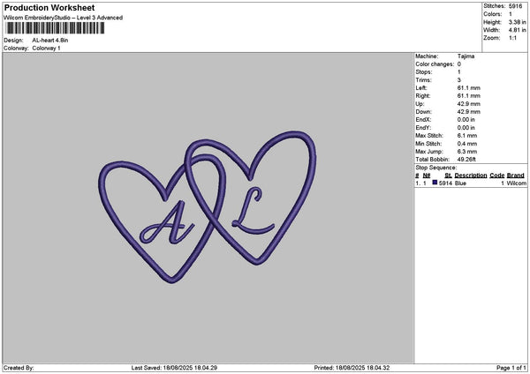
Task: Click the Machine value 'Tajima'
Action: coord(466,56)
